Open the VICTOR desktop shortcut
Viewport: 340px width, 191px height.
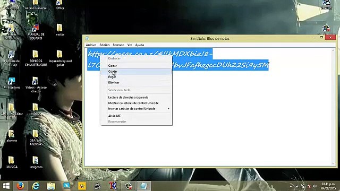pos(326,5)
